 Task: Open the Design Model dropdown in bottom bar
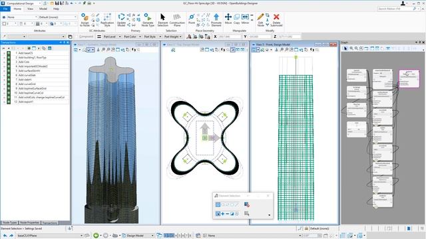tap(138, 236)
